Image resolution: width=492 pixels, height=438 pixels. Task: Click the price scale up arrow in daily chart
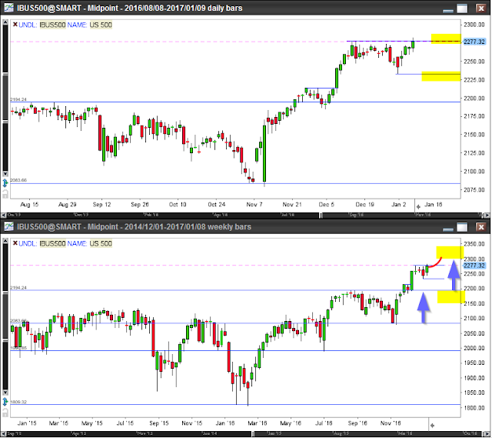5,22
